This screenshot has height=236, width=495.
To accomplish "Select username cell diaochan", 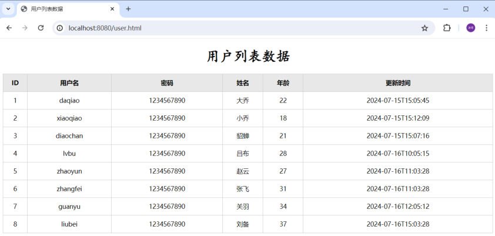I will (69, 136).
